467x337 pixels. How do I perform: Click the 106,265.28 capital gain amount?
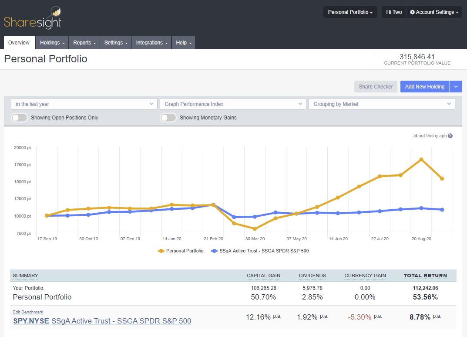(264, 288)
